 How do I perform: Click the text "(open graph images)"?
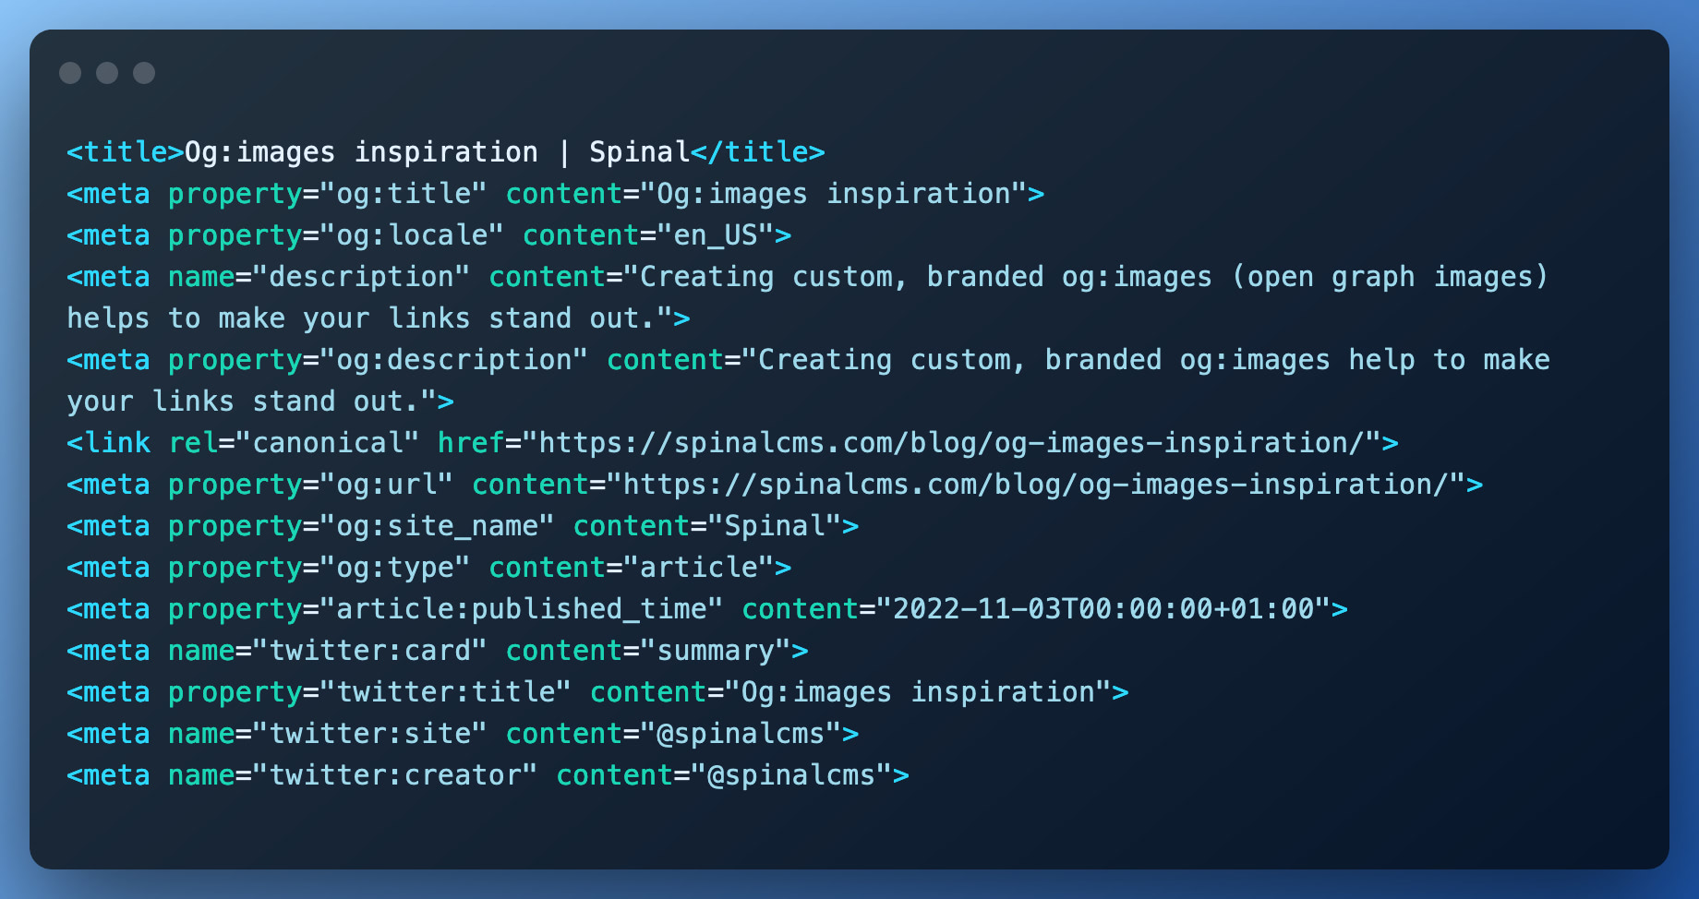[1391, 276]
